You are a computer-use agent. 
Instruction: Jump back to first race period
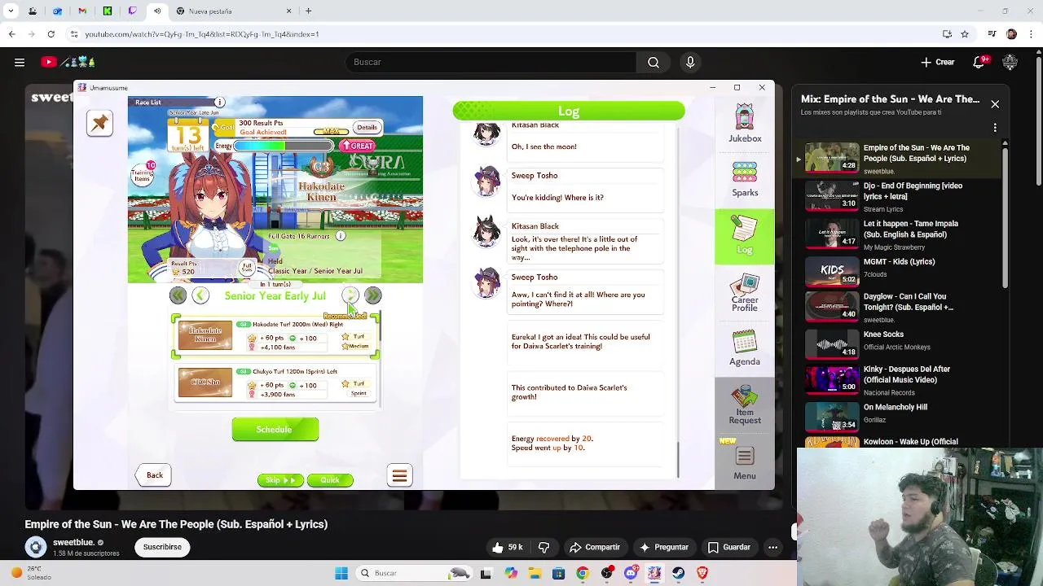(x=178, y=295)
